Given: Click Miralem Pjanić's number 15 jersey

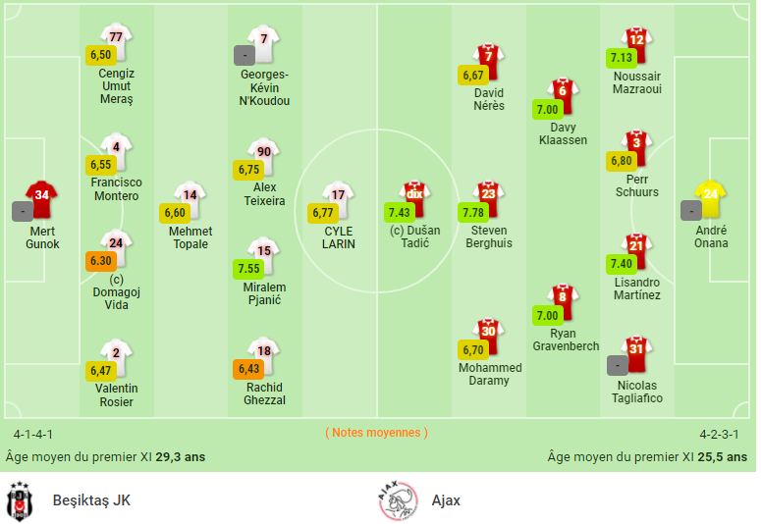Looking at the screenshot, I should (263, 253).
